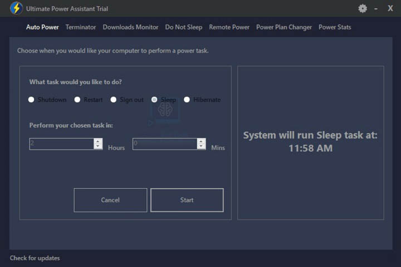
Task: Click the scheduled time 11:58 AM text
Action: point(310,148)
